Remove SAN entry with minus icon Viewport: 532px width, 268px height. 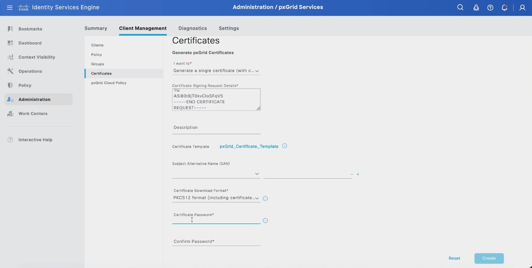pos(352,174)
